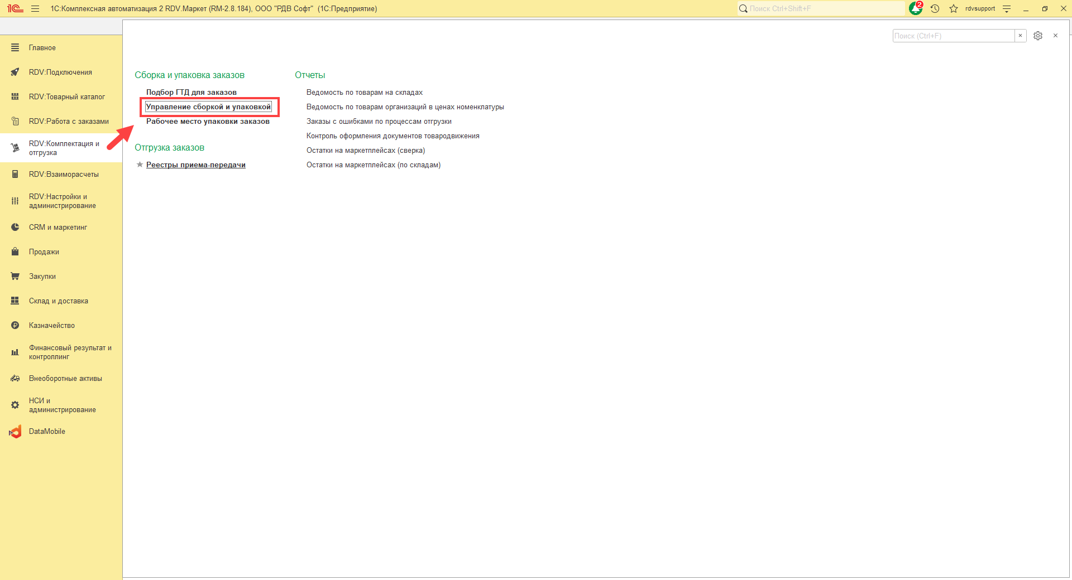
Task: Restore down the application window
Action: coord(1045,8)
